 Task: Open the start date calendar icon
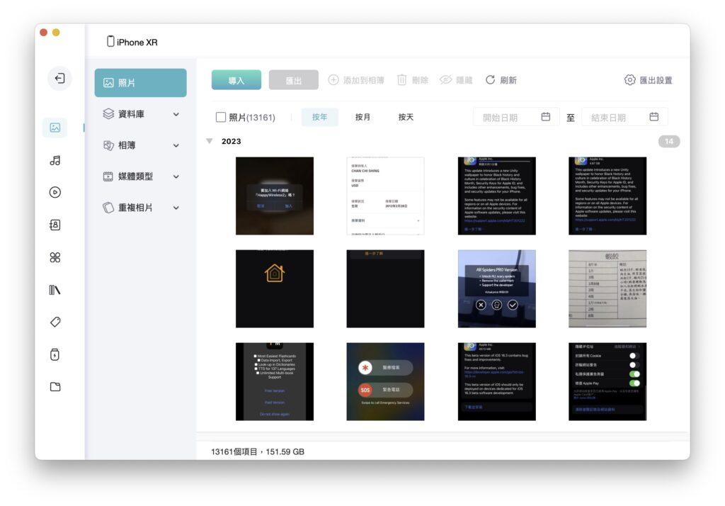click(x=546, y=117)
